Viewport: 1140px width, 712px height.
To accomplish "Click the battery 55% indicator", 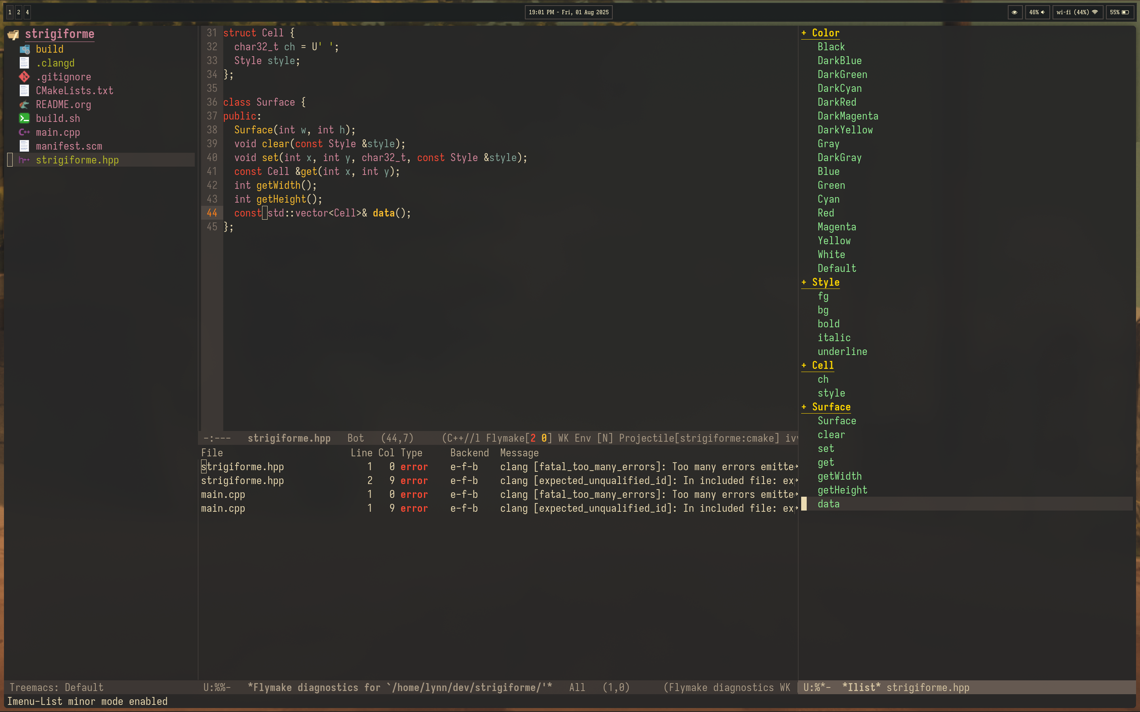I will (x=1120, y=12).
